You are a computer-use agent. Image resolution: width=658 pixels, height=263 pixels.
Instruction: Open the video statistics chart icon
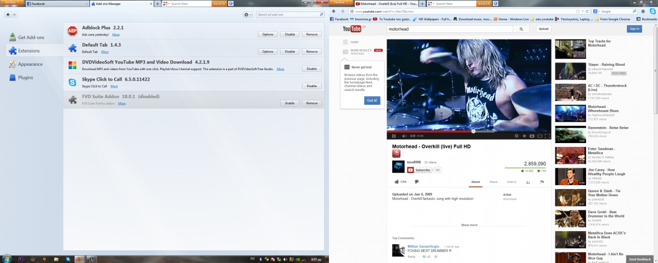(x=528, y=181)
